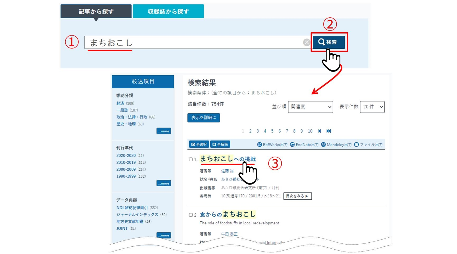Expand more options under 雑誌分類
This screenshot has height=254, width=457.
coord(163,131)
